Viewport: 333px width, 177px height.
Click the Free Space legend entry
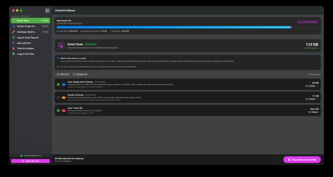click(x=119, y=31)
